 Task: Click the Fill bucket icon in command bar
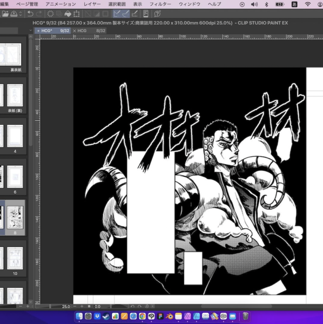(68, 14)
